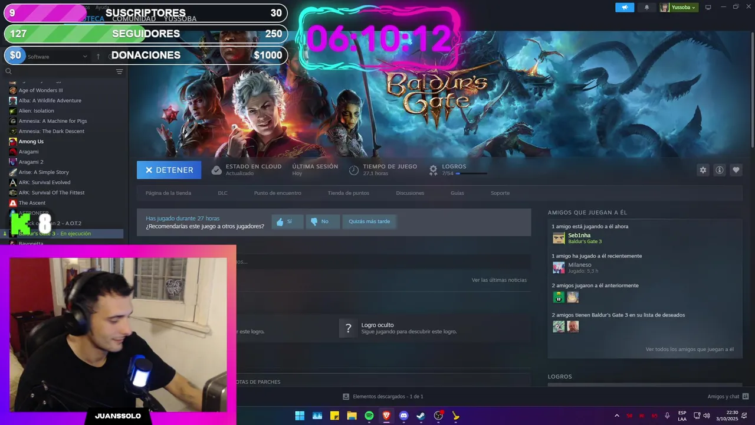The height and width of the screenshot is (425, 755).
Task: Select Among Us in the library
Action: [x=31, y=142]
